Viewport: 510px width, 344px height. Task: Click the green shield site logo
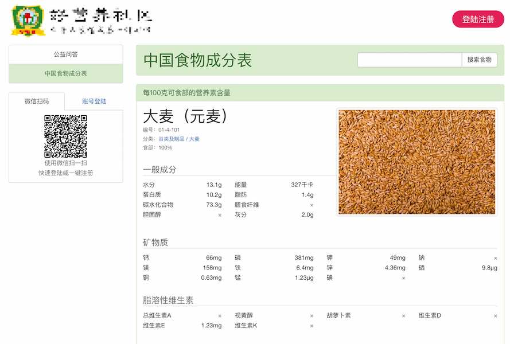click(29, 21)
